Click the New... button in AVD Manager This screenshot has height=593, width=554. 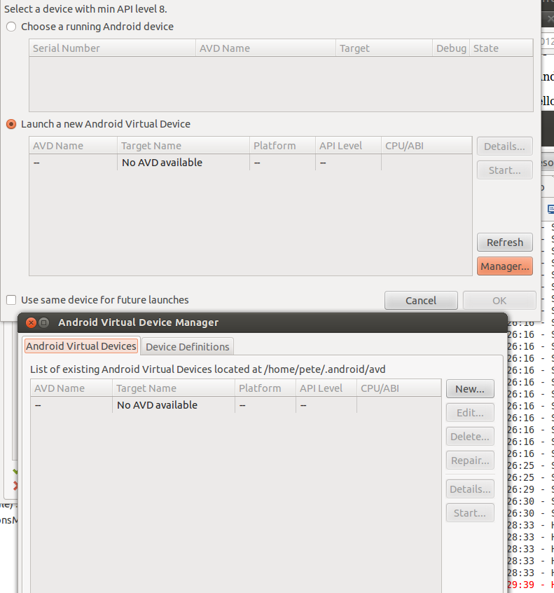[x=469, y=389]
